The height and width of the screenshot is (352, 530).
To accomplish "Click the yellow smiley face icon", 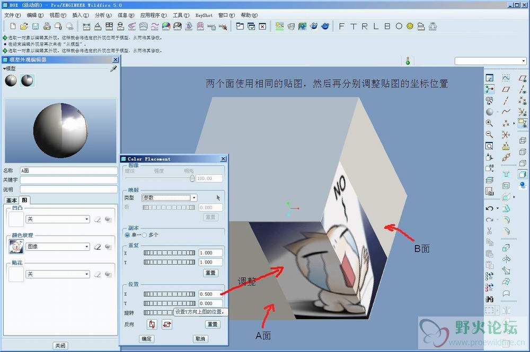I will (410, 26).
